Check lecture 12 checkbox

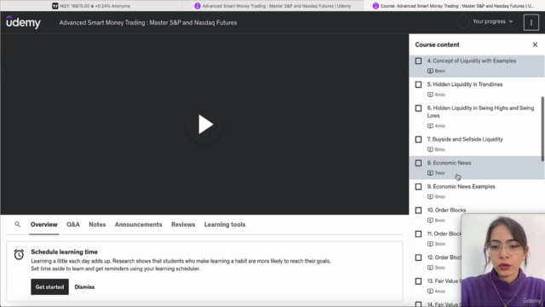click(418, 258)
